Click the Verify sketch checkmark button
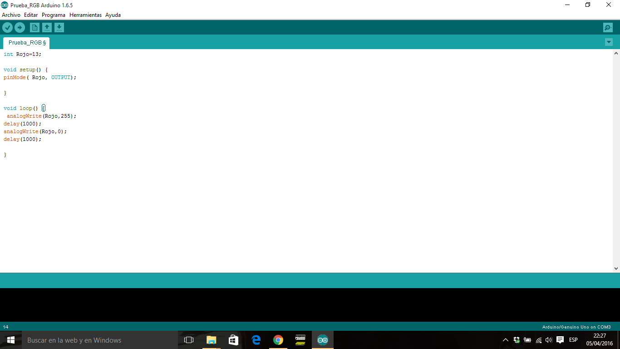620x349 pixels. [7, 28]
